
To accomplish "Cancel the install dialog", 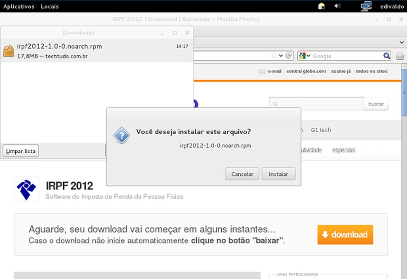I will point(242,174).
